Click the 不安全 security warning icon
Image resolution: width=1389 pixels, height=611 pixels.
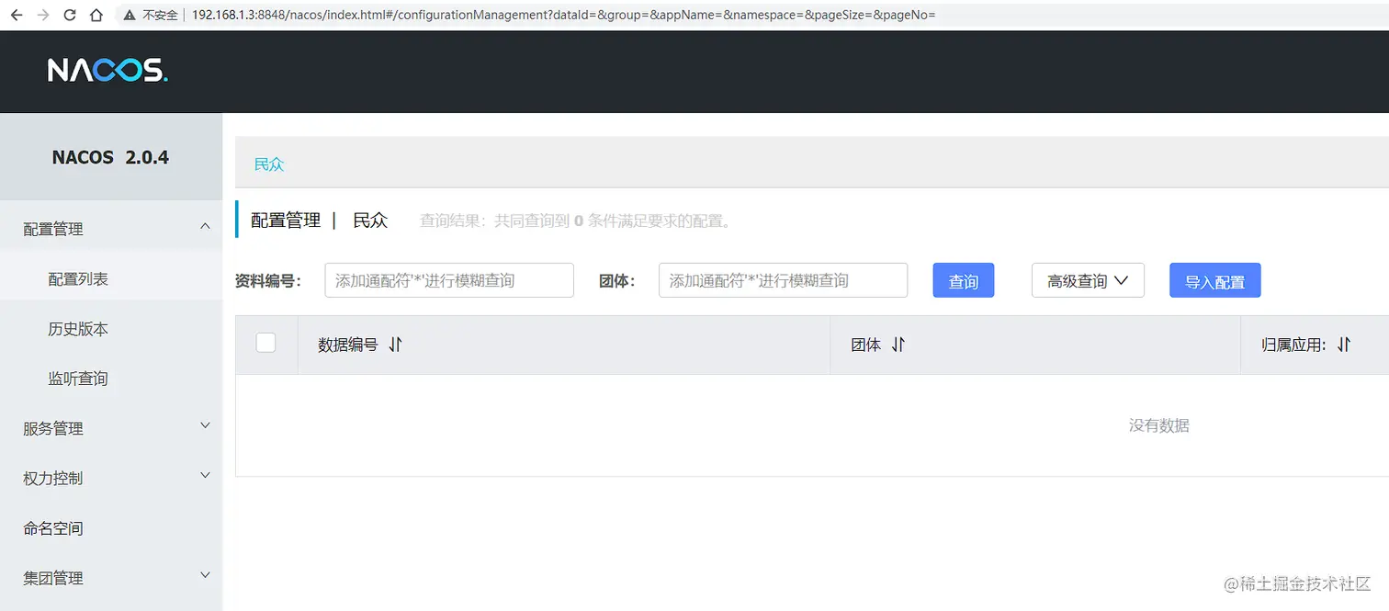129,14
